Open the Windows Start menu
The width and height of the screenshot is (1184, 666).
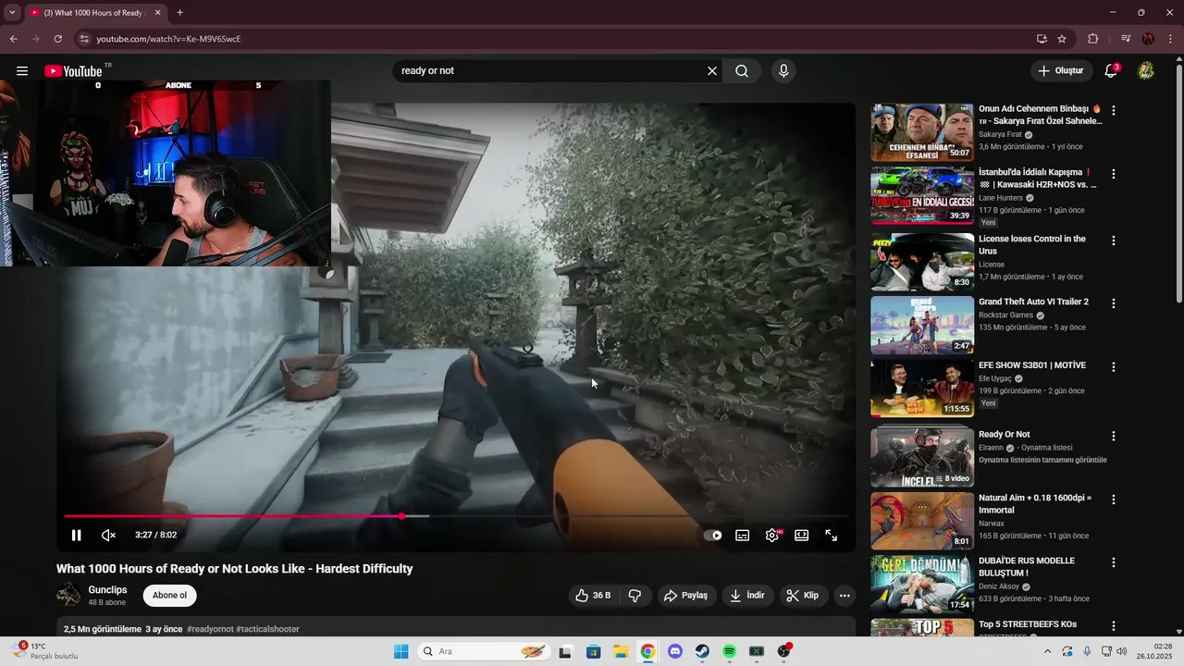coord(401,651)
